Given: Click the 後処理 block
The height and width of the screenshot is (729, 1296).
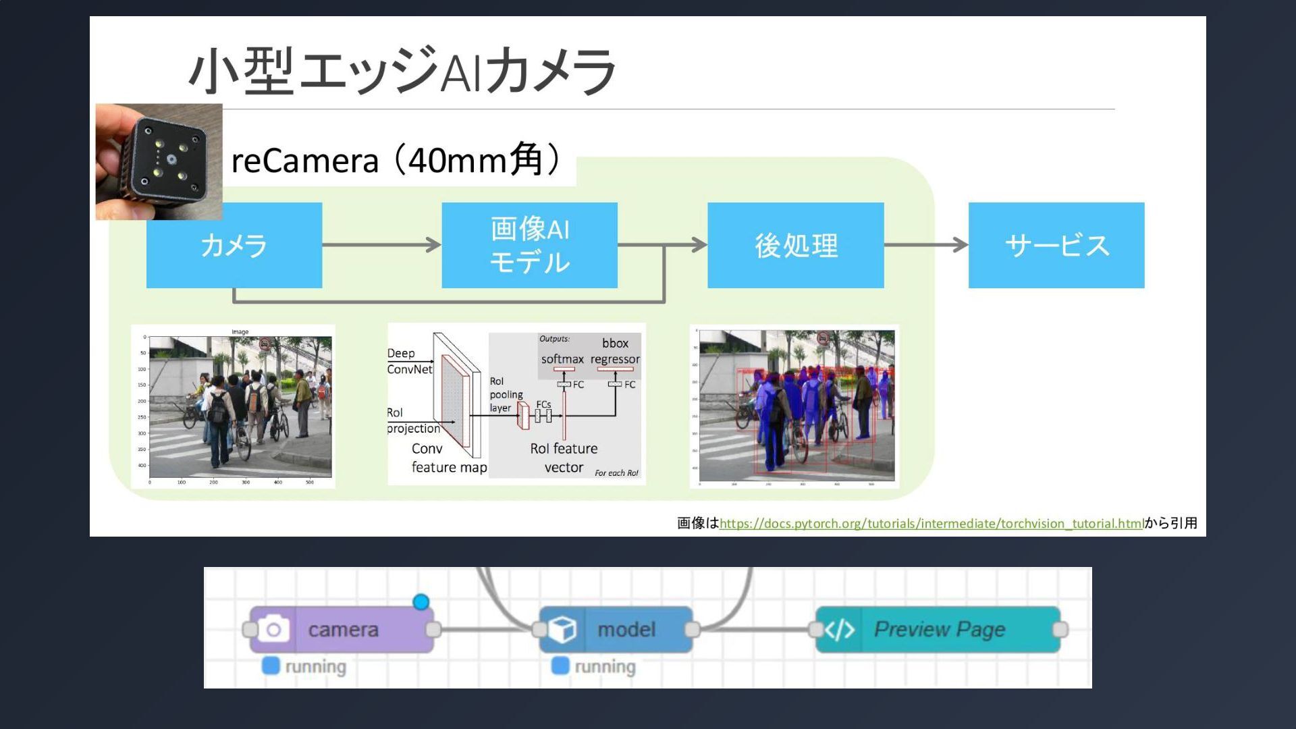Looking at the screenshot, I should click(795, 245).
